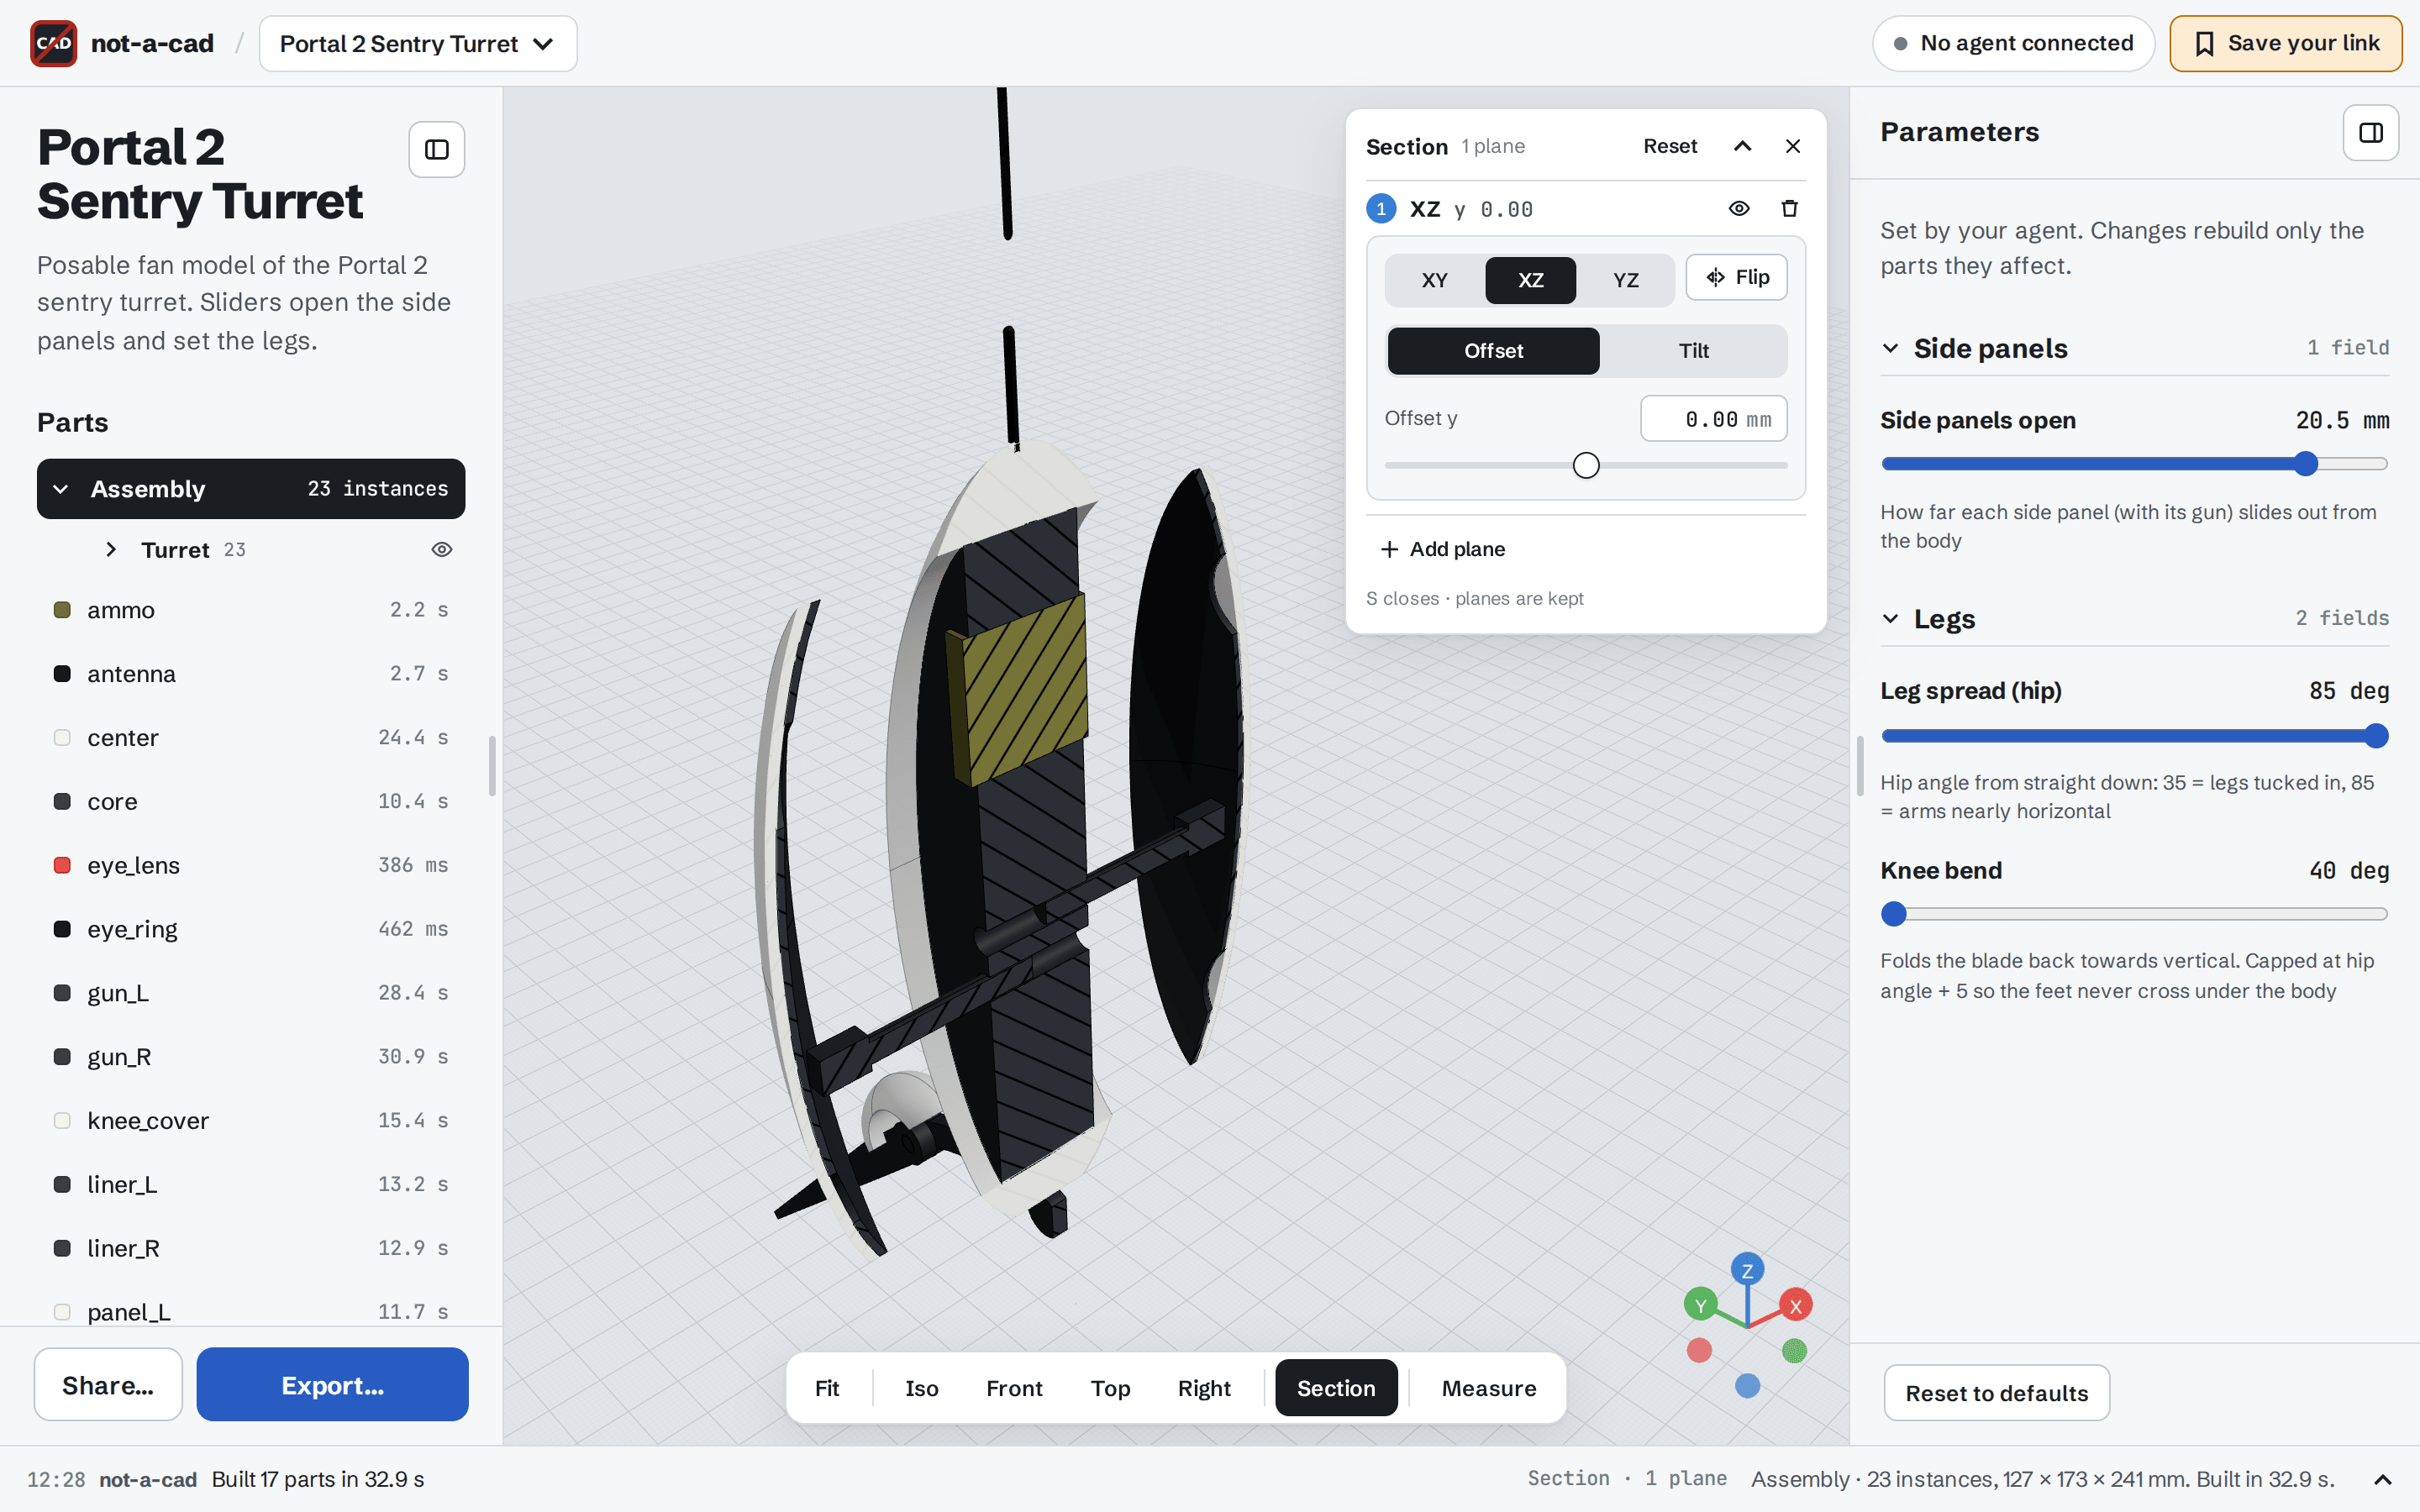
Task: Collapse the Side panels parameter group
Action: pos(1890,348)
